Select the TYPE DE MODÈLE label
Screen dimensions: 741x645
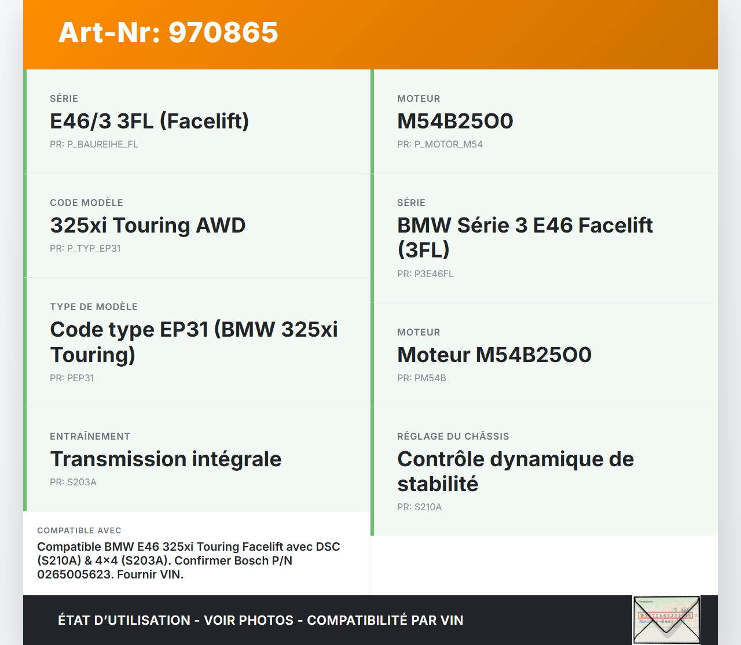[x=94, y=307]
